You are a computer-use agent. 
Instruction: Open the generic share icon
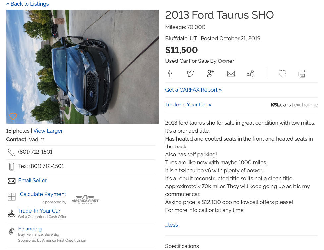click(x=251, y=74)
